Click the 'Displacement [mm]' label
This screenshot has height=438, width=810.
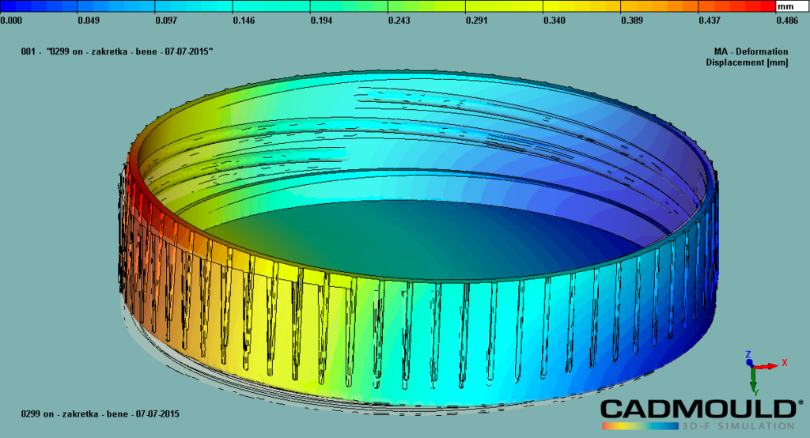click(x=747, y=62)
